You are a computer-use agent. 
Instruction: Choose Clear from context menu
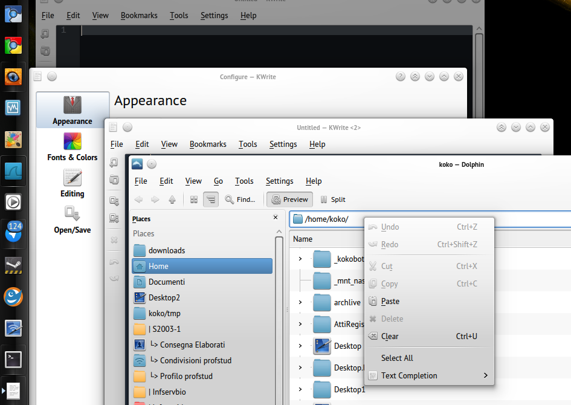(x=429, y=336)
